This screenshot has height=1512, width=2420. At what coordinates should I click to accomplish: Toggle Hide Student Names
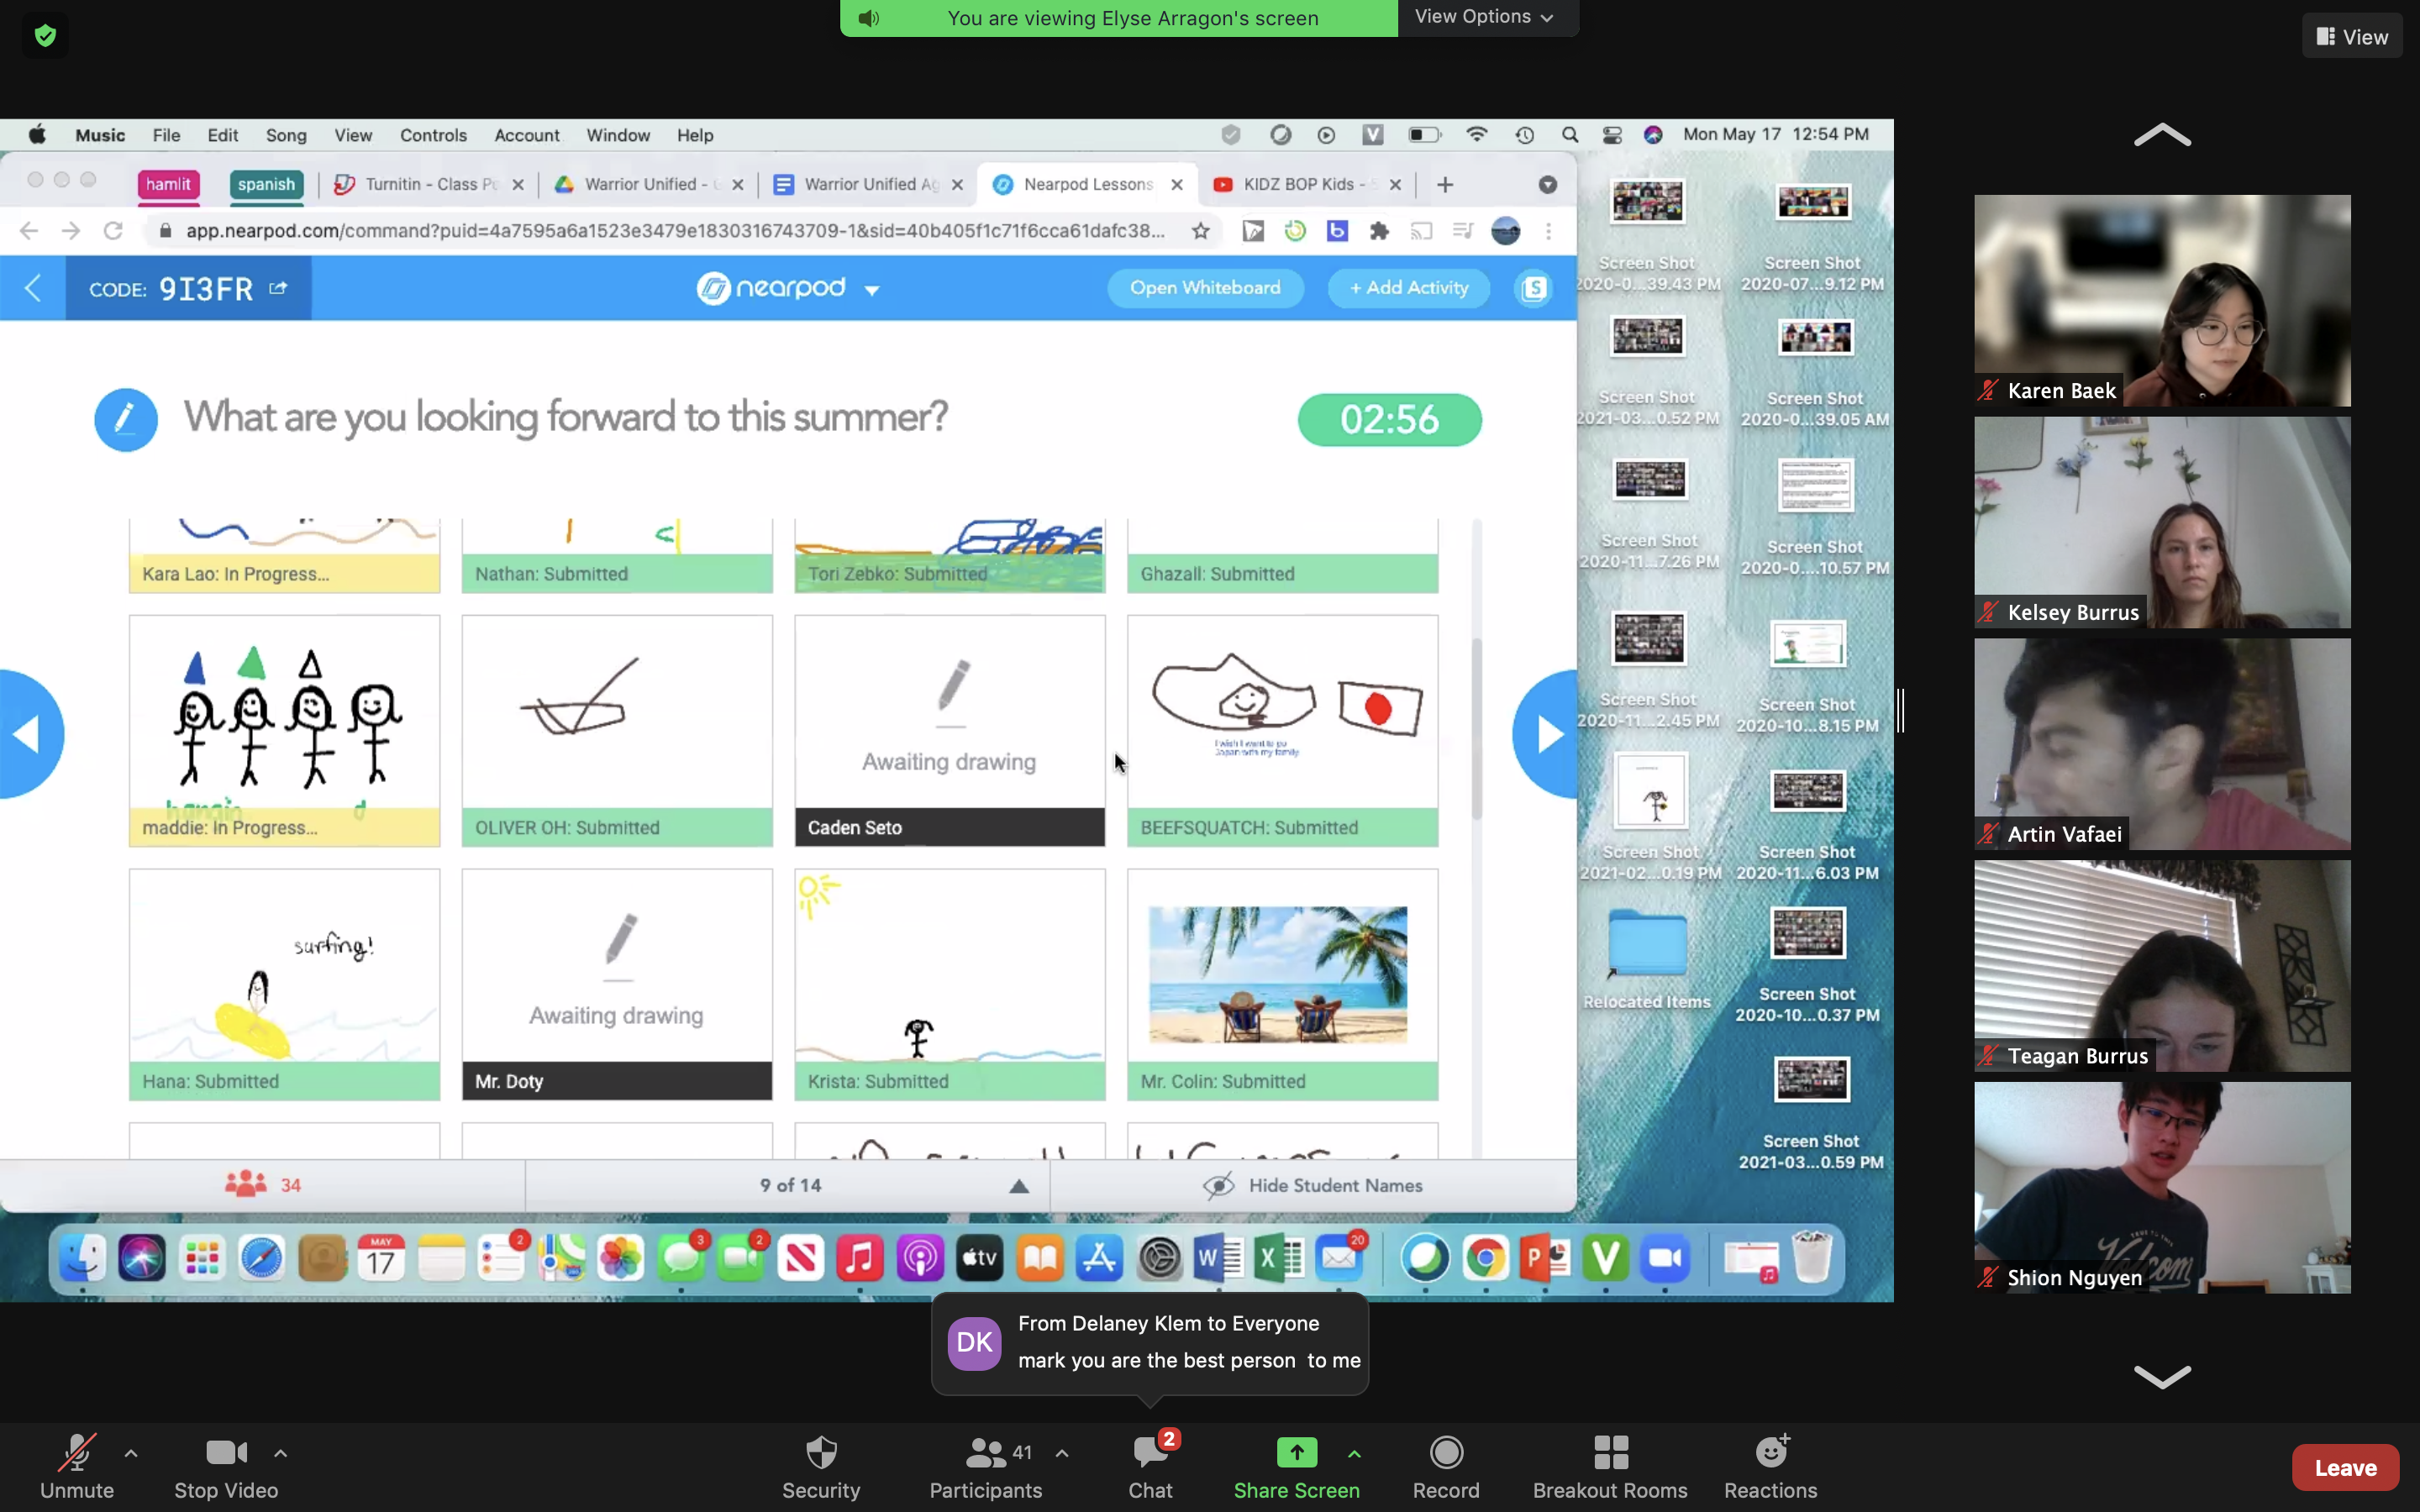click(x=1313, y=1185)
